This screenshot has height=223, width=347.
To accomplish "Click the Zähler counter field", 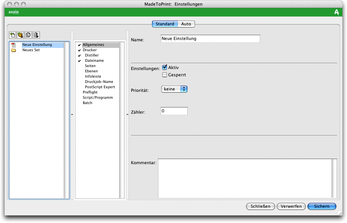I will click(x=174, y=111).
